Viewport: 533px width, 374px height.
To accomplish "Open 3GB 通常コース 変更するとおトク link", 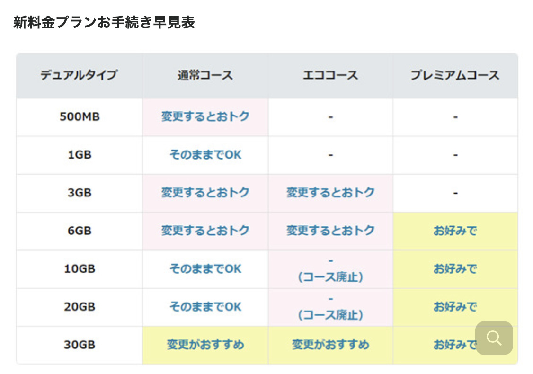I will coord(205,193).
